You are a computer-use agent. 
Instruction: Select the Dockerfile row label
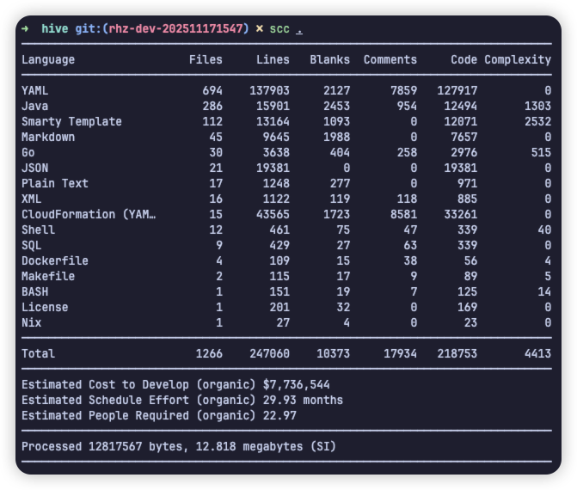click(x=55, y=260)
